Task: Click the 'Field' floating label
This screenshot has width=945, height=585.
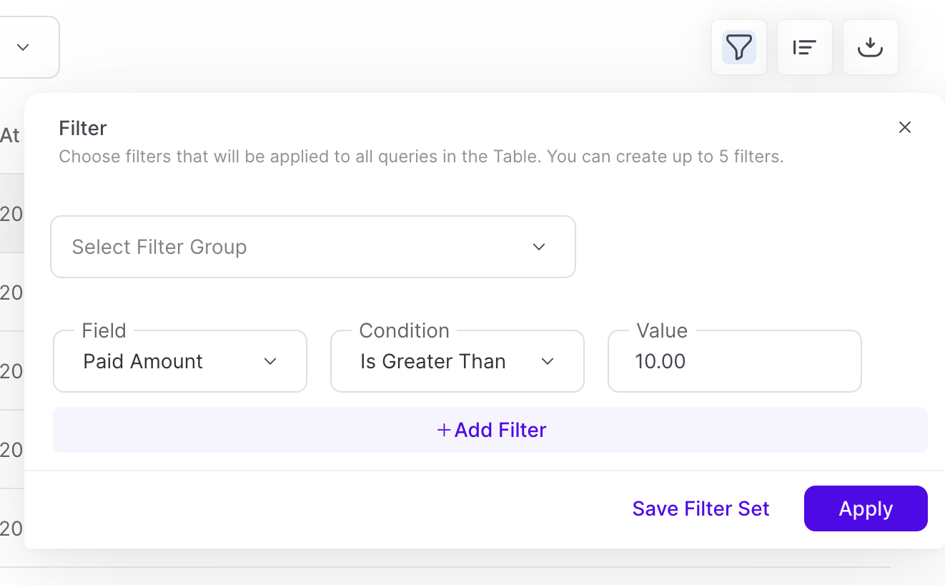Action: coord(104,330)
